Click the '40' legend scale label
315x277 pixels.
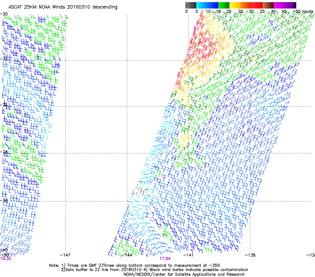(273, 12)
